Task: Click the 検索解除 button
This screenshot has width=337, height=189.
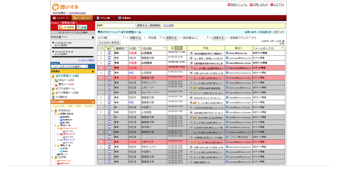Action: pos(155,25)
